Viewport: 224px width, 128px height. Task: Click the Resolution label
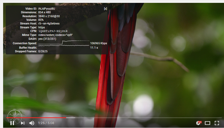pyautogui.click(x=30, y=16)
